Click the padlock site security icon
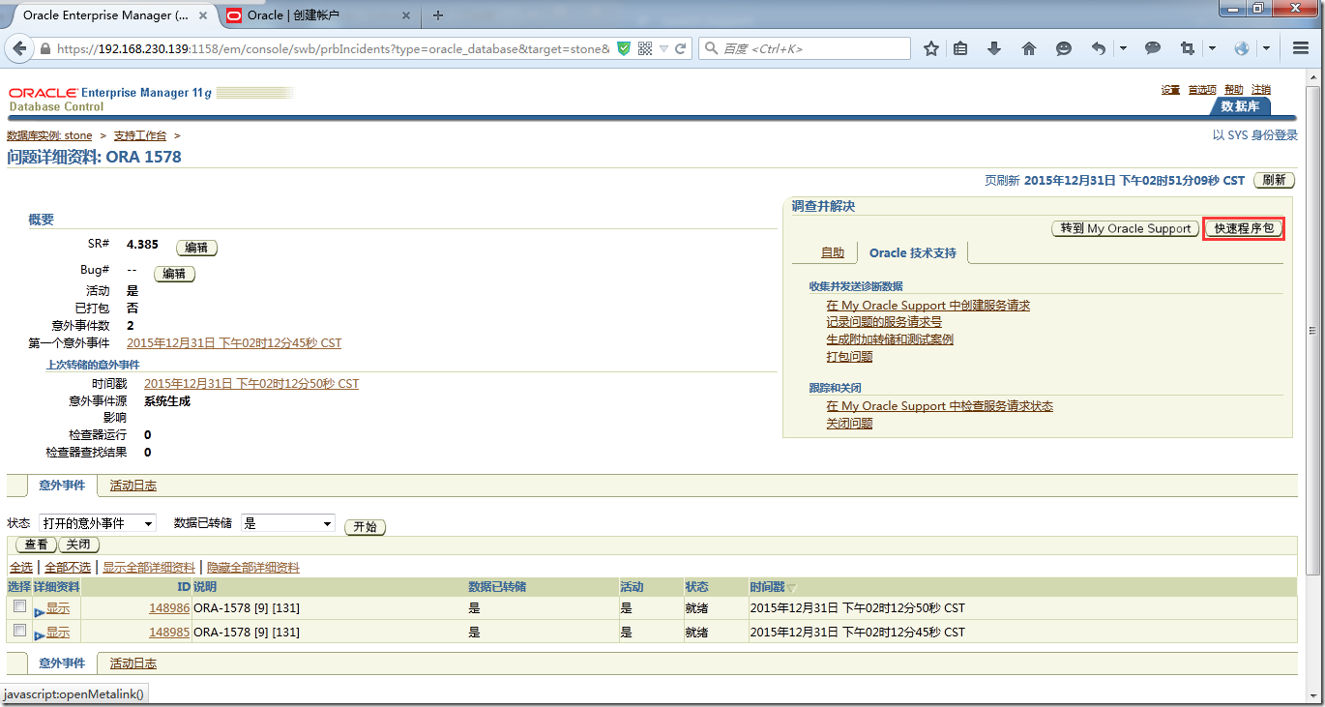 [44, 48]
